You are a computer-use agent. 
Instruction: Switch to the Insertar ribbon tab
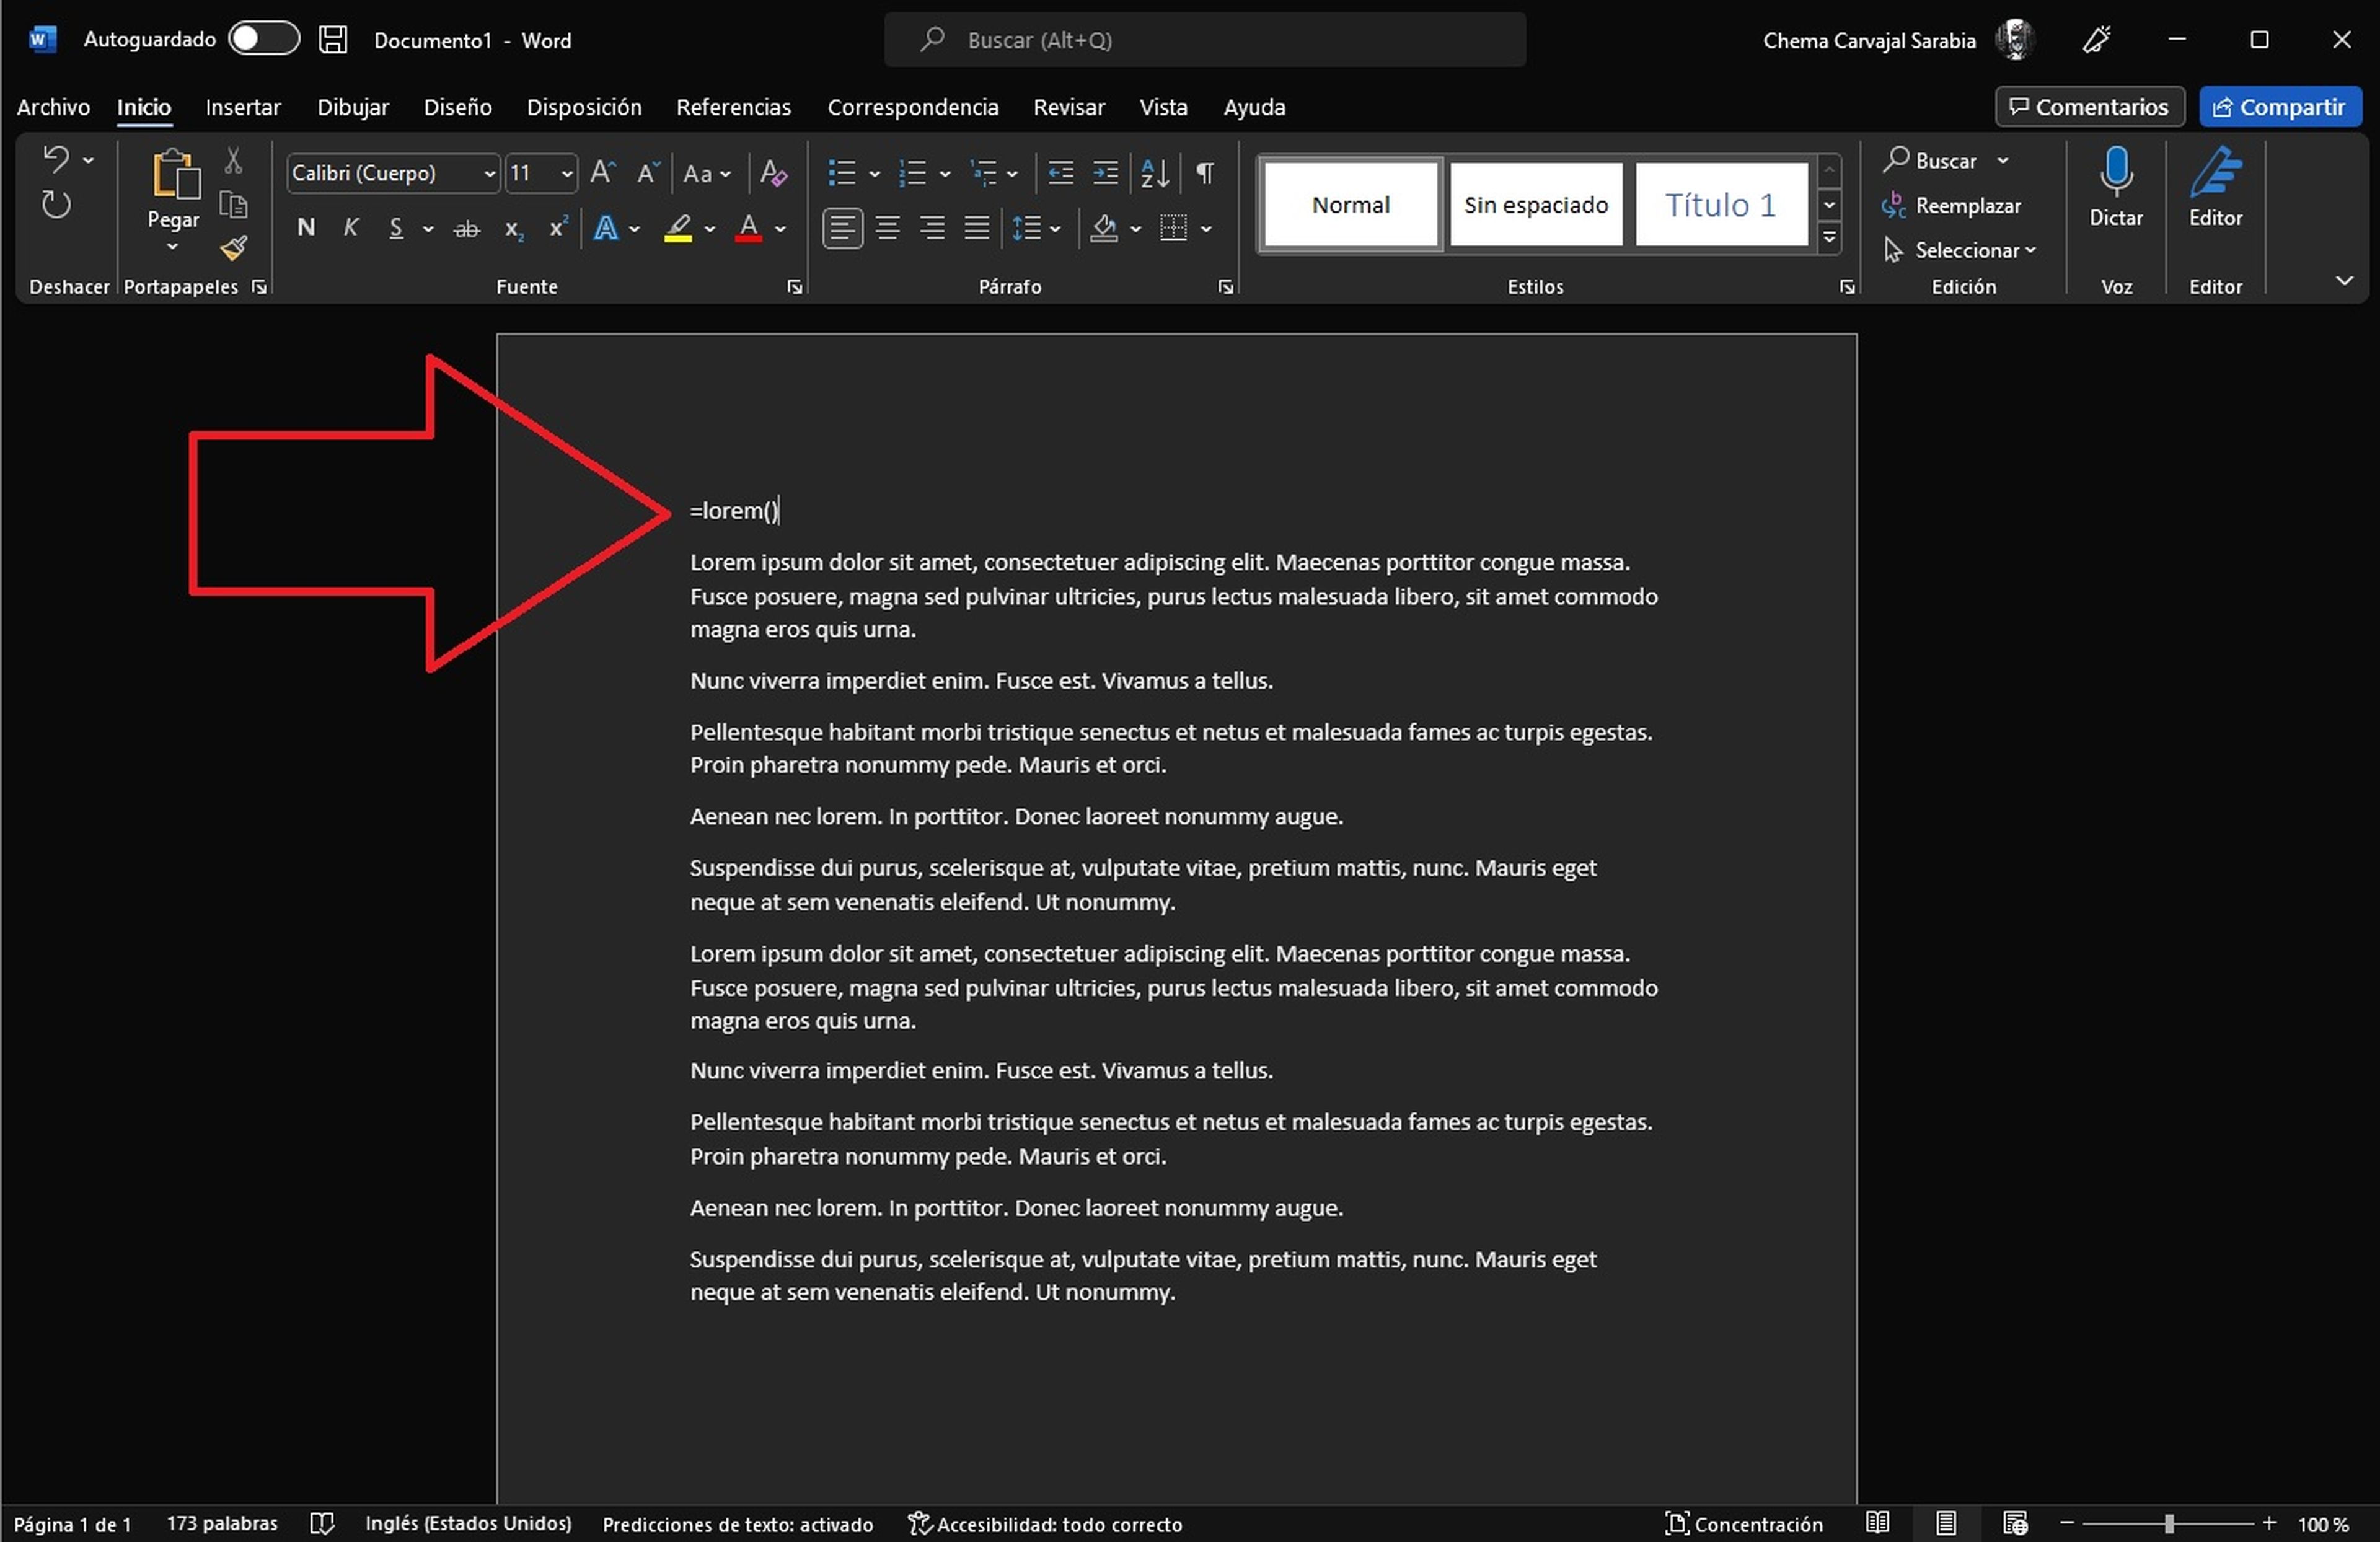tap(243, 107)
